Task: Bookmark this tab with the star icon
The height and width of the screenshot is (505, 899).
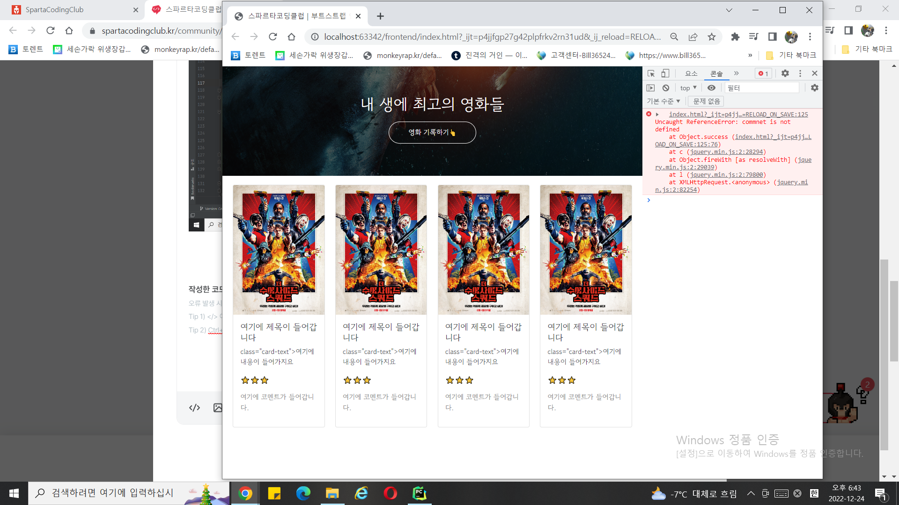Action: tap(712, 37)
